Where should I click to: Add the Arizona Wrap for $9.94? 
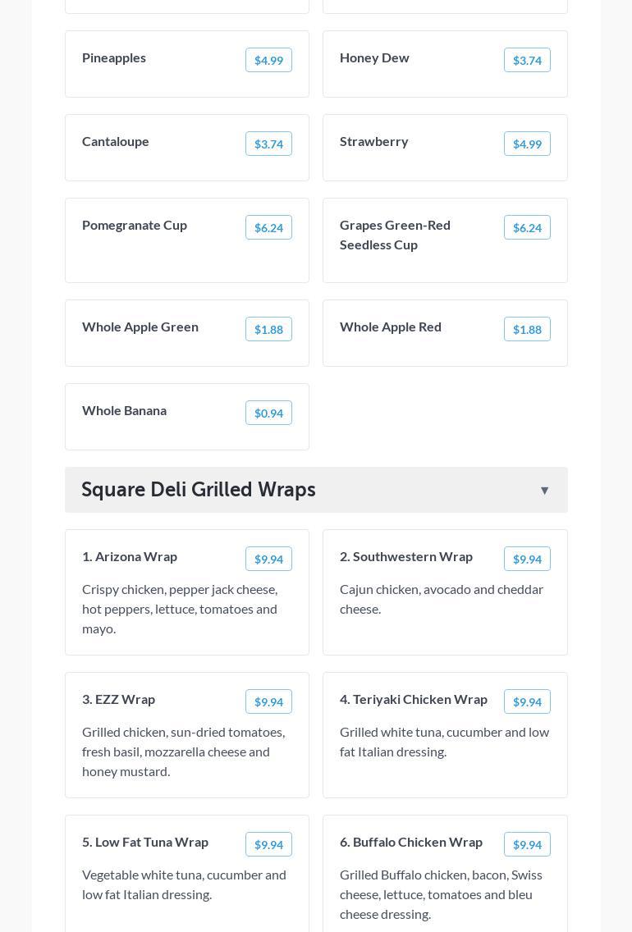(268, 559)
